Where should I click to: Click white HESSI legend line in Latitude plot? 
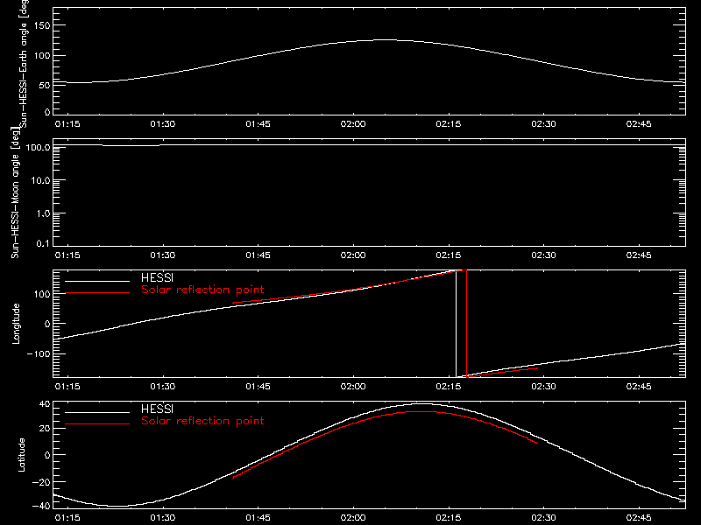tap(97, 412)
